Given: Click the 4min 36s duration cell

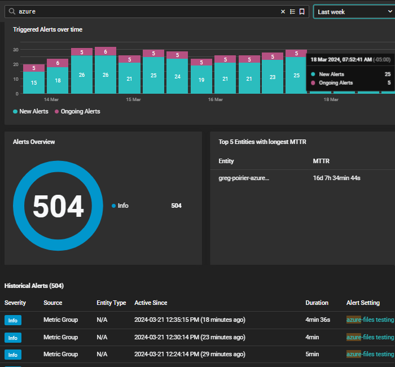Looking at the screenshot, I should click(x=318, y=320).
